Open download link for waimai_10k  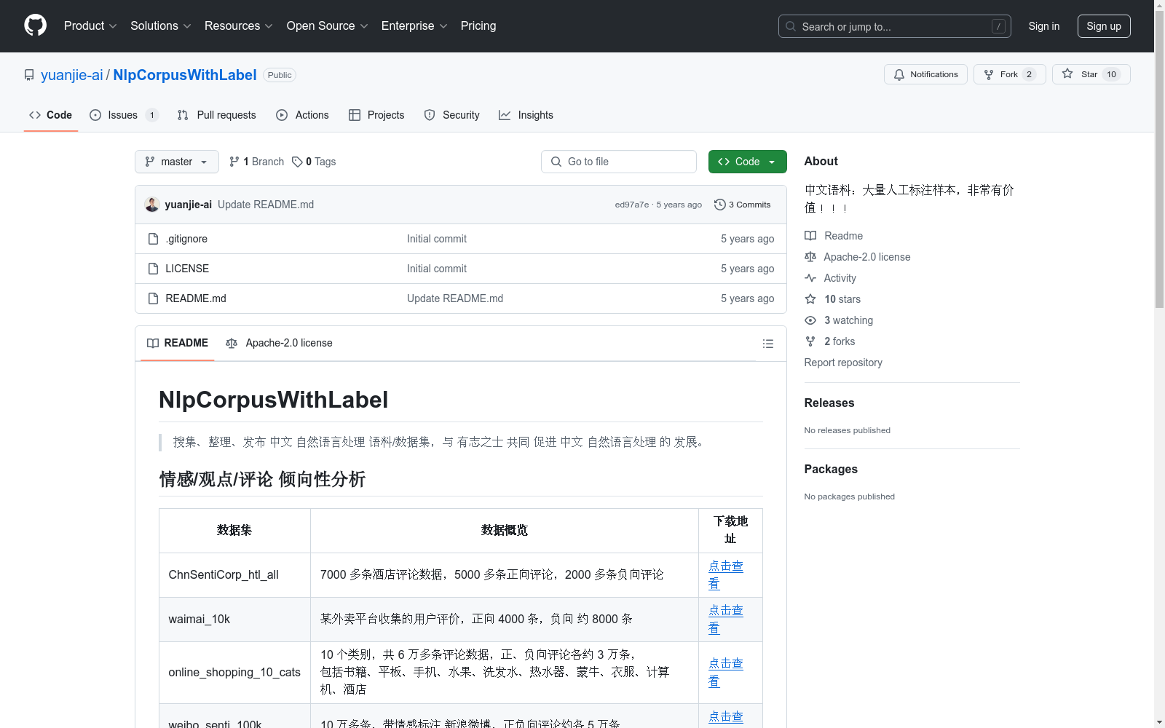pos(726,620)
